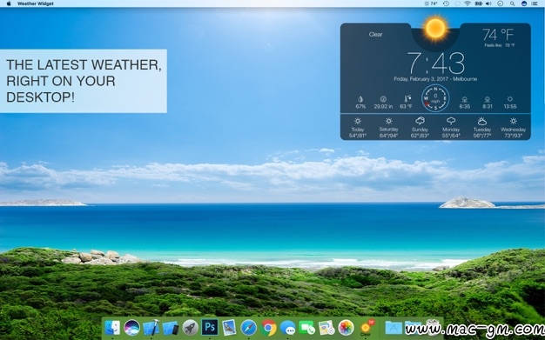
Task: Launch Google Chrome from the Dock
Action: (x=268, y=328)
